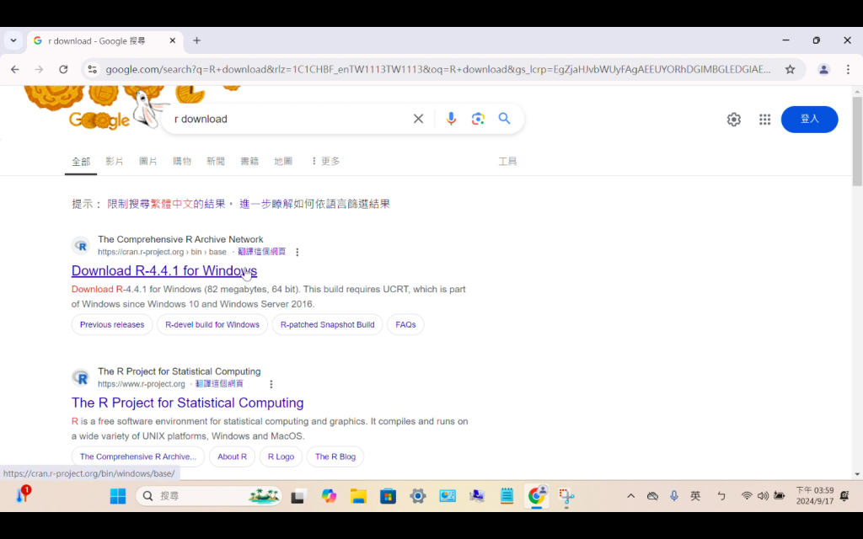Clear the search box with the X
The image size is (863, 539).
[x=418, y=119]
